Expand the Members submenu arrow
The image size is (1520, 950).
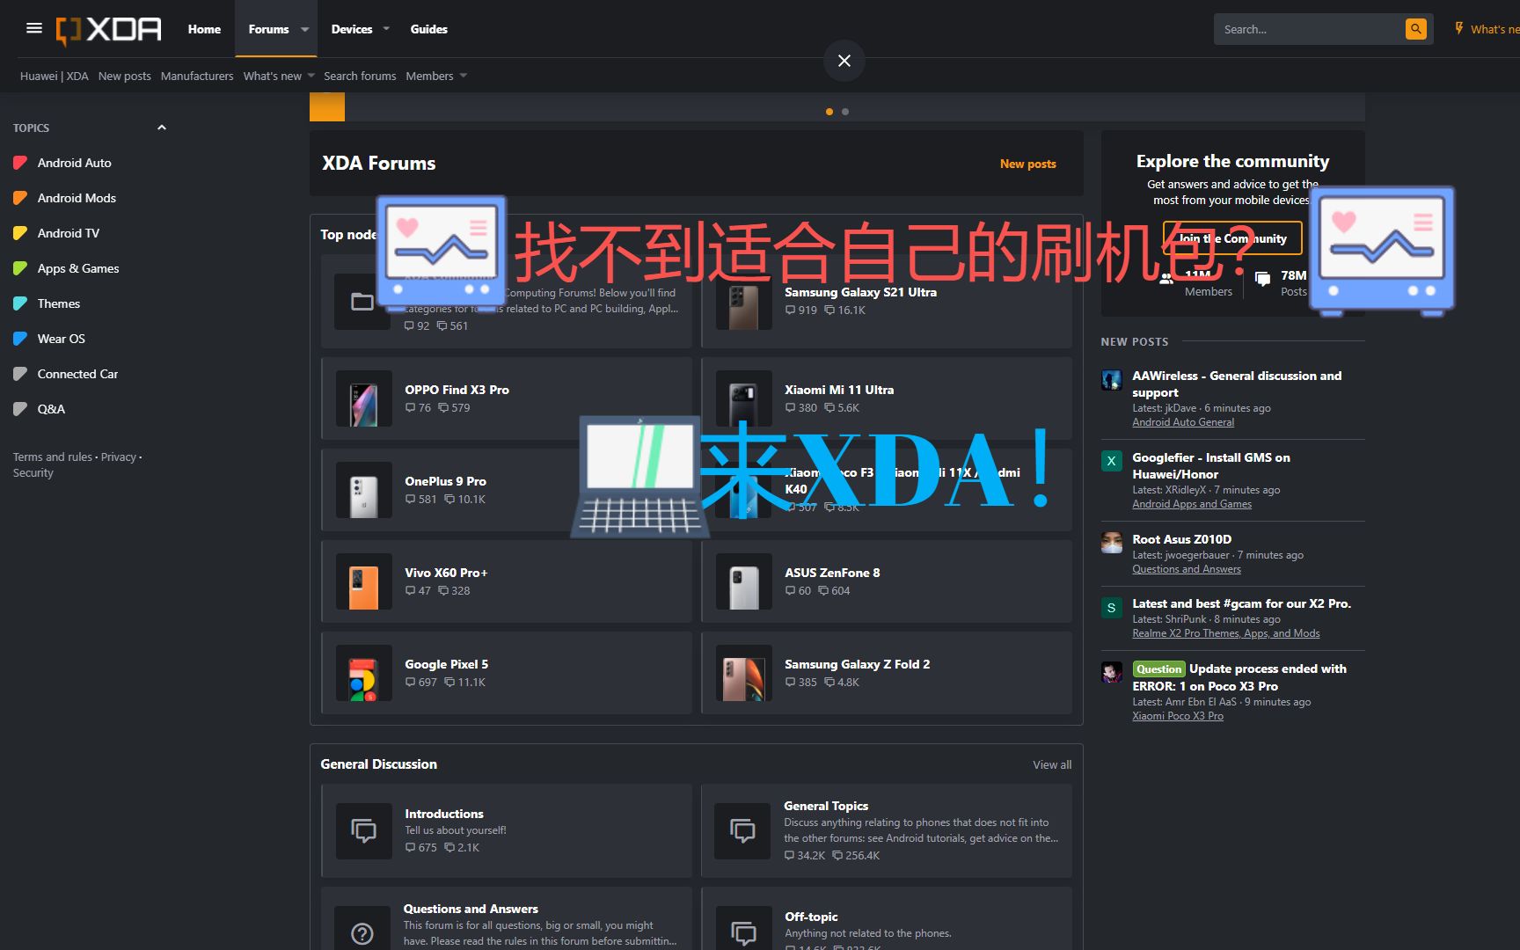tap(464, 76)
